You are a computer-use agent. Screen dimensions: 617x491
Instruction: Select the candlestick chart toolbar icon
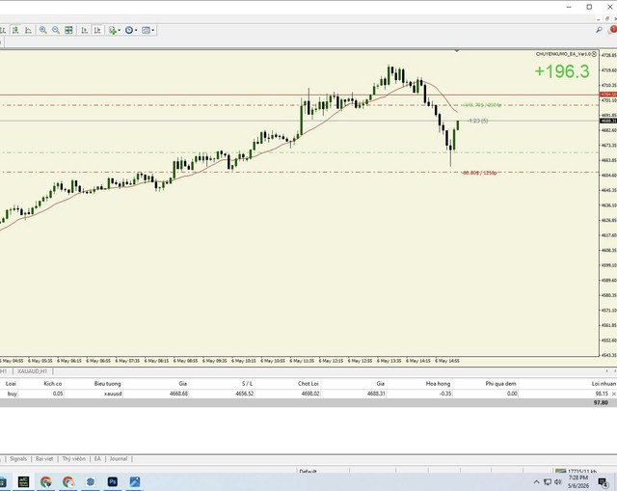tap(15, 30)
